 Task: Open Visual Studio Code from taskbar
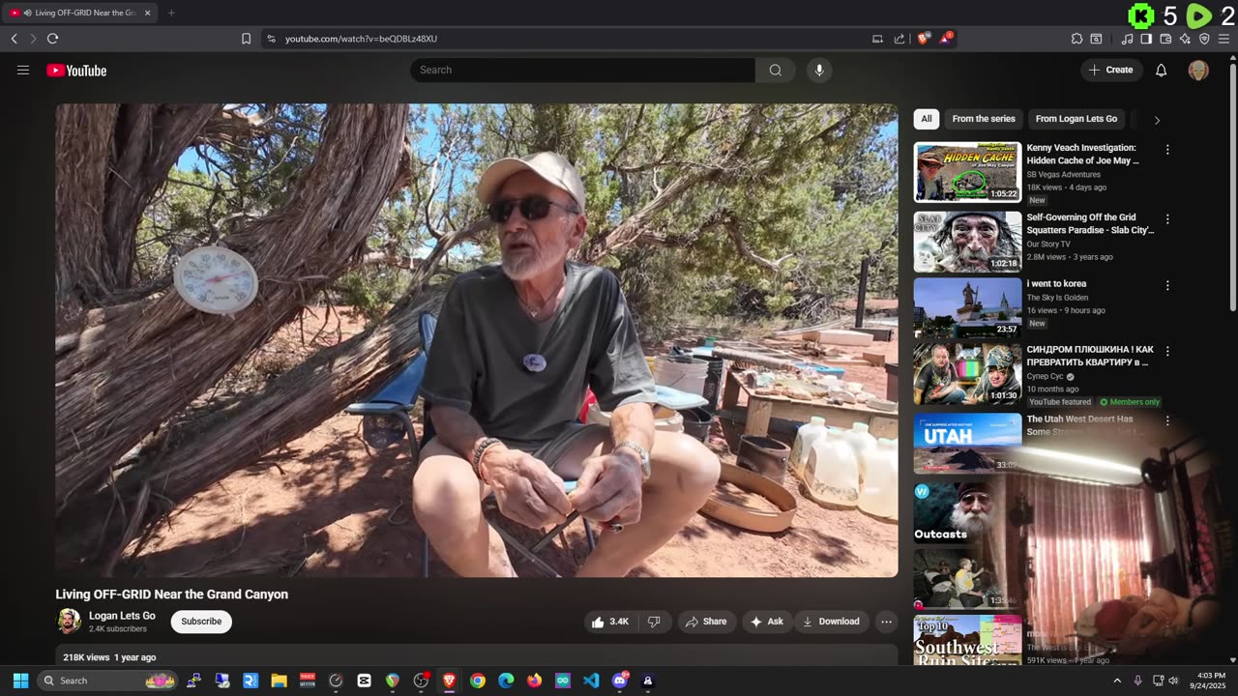point(591,681)
